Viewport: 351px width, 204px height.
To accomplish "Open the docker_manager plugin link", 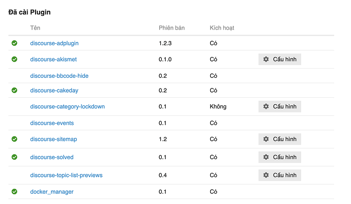I will (x=52, y=192).
